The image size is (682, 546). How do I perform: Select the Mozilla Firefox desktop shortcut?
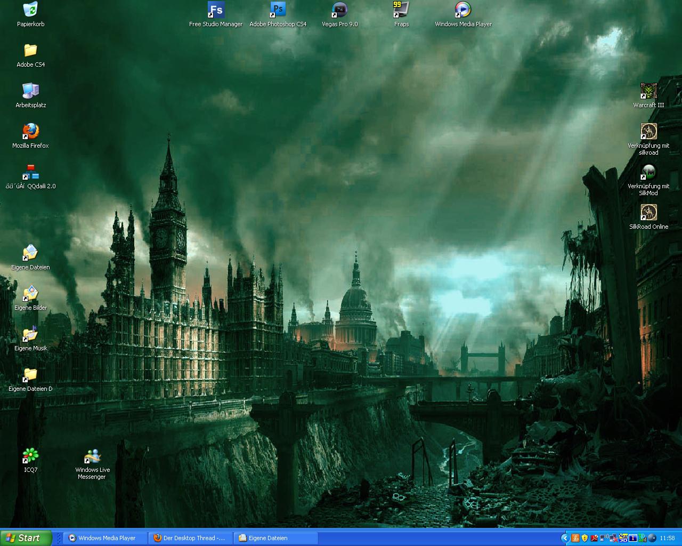[x=30, y=131]
